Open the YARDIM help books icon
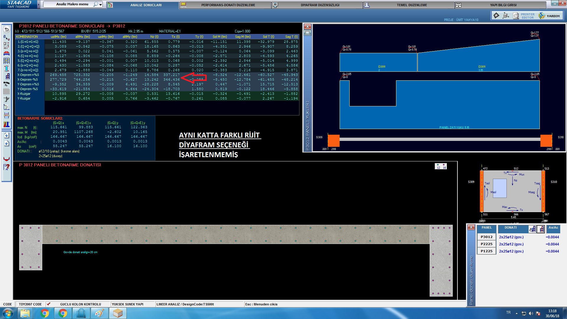Screen dimensions: 567x319 pyautogui.click(x=542, y=16)
